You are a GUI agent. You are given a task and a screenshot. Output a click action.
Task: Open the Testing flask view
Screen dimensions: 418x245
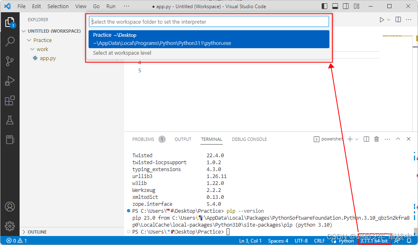point(10,120)
